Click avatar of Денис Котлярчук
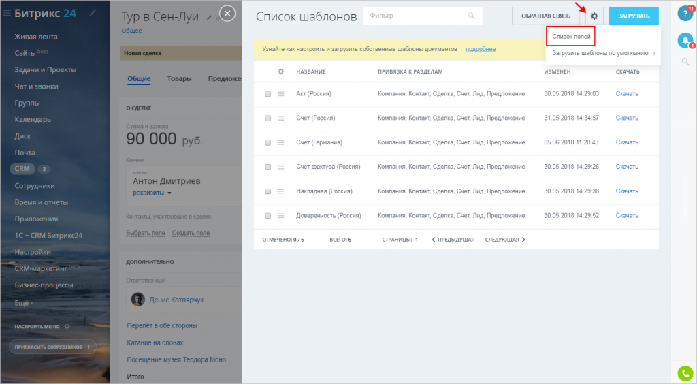Screen dimensions: 697x384 [x=137, y=300]
